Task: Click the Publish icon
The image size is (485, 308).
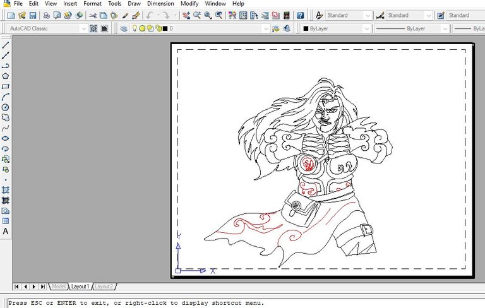Action: point(68,15)
